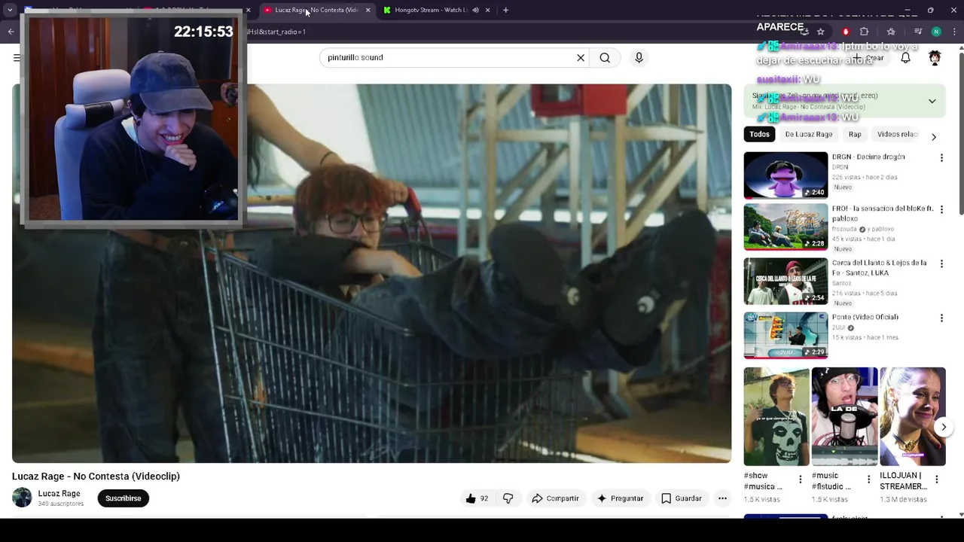Show next Shorts with the arrow
Image resolution: width=964 pixels, height=542 pixels.
coord(944,427)
